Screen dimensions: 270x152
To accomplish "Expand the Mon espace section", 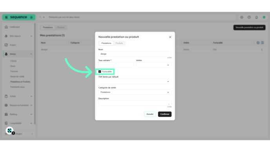I will [31, 36].
